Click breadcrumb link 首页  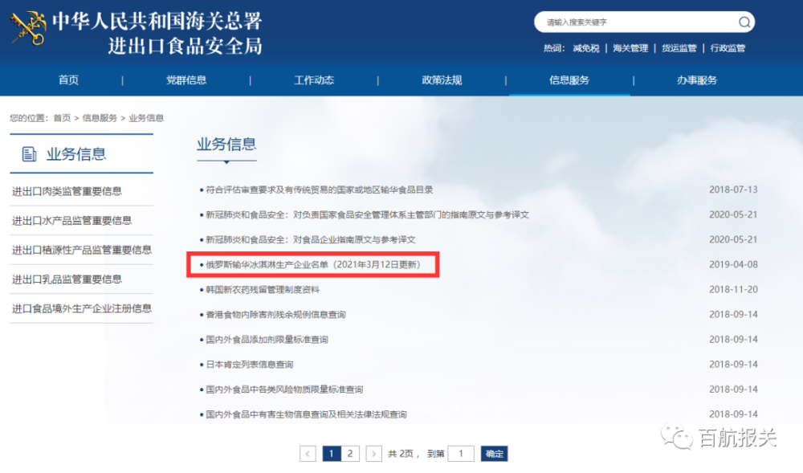click(x=62, y=118)
